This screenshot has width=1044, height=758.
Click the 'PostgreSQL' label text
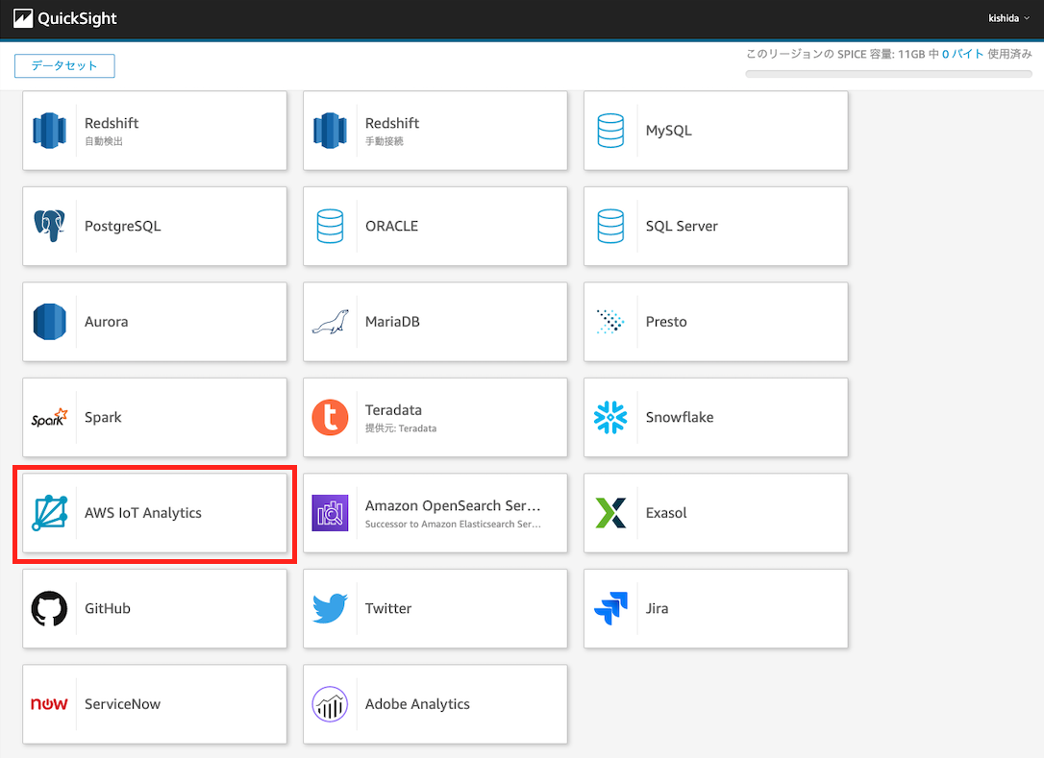coord(122,227)
